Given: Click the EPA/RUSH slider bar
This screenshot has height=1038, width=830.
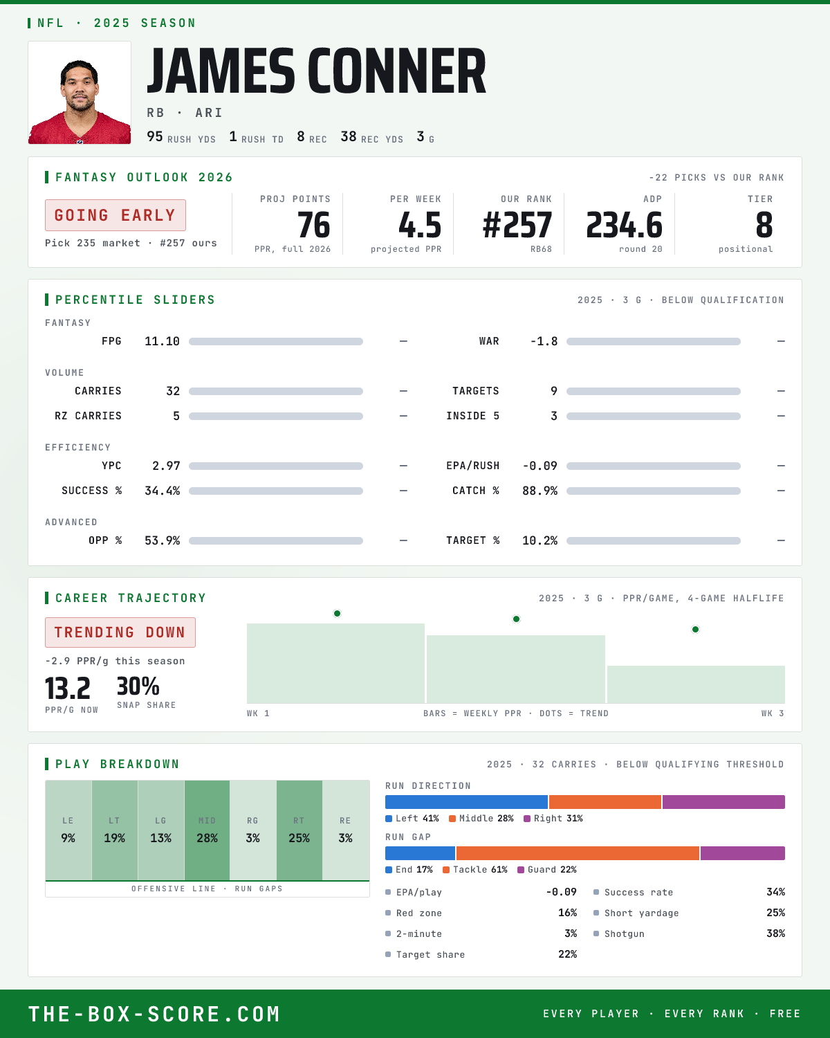Looking at the screenshot, I should 654,466.
